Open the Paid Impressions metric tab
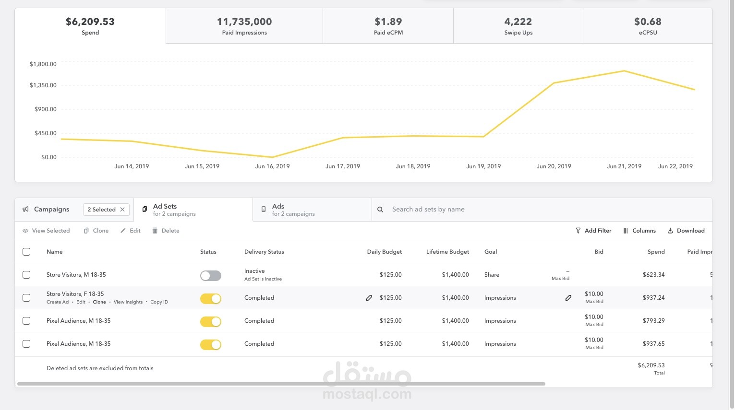 pyautogui.click(x=244, y=26)
